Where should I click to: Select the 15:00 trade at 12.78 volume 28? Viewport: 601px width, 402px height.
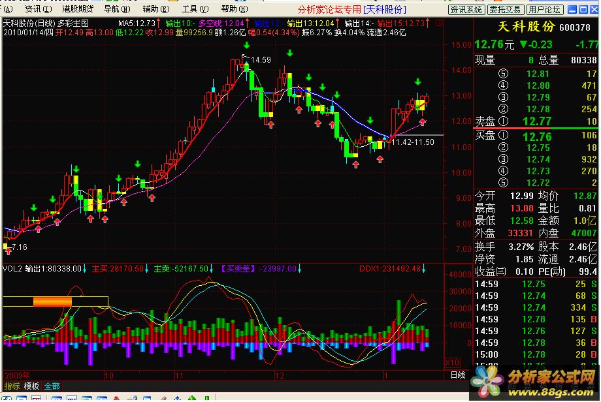pyautogui.click(x=536, y=354)
